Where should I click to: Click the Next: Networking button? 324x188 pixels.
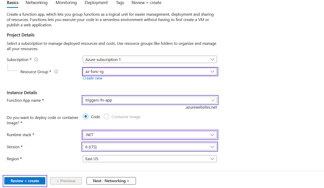tap(111, 181)
